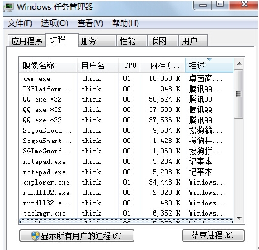This screenshot has width=259, height=250.
Task: Switch to the 联网 tab
Action: click(163, 41)
